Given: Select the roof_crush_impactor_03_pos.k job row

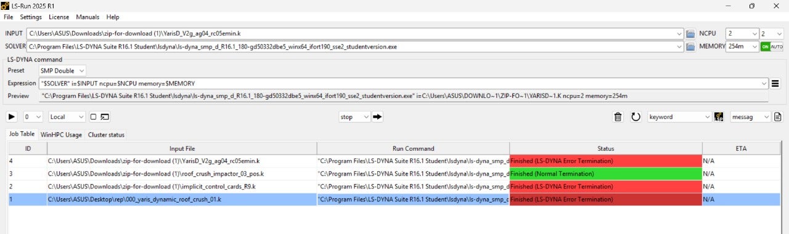Looking at the screenshot, I should click(394, 174).
